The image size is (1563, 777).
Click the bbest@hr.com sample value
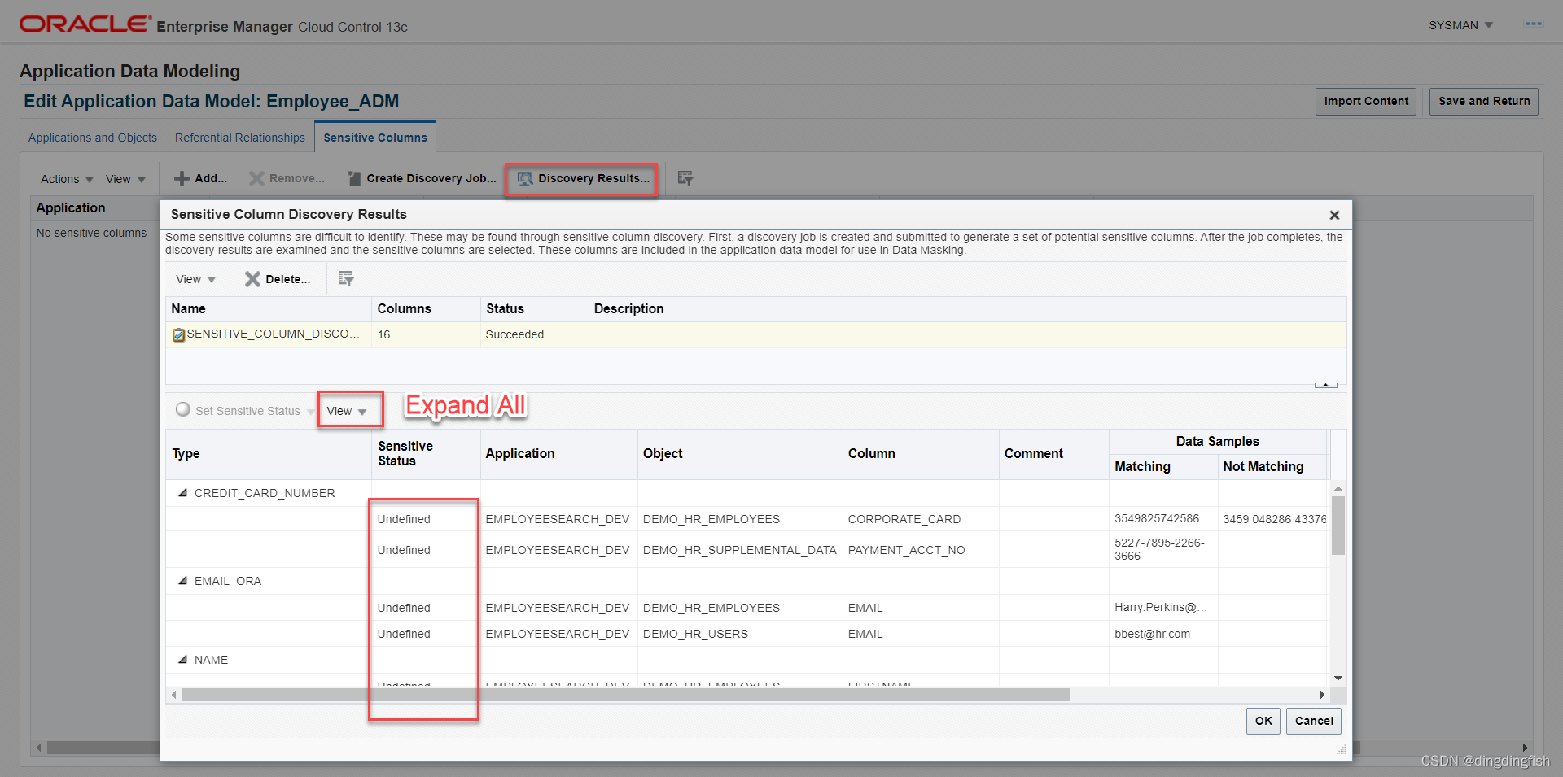pos(1152,634)
